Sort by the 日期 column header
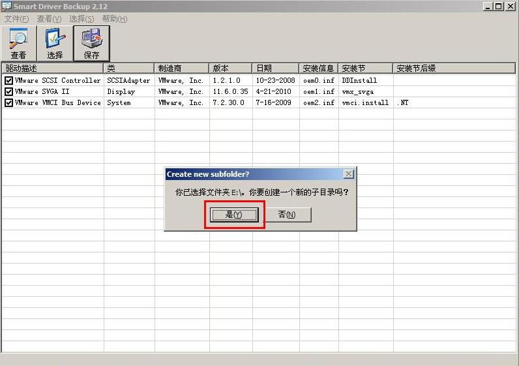519x366 pixels. [x=276, y=69]
